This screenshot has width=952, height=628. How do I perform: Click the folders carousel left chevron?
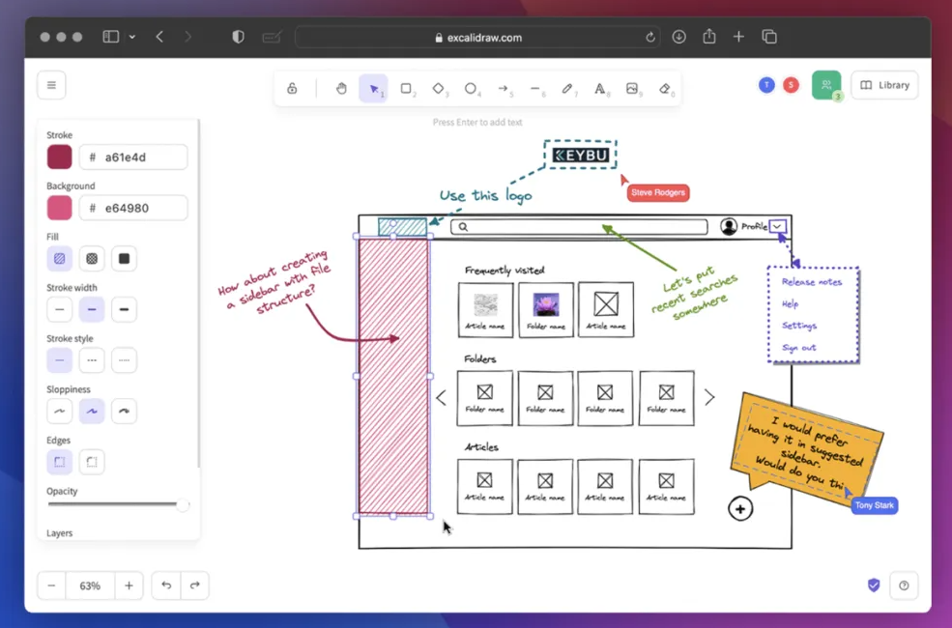pos(442,398)
